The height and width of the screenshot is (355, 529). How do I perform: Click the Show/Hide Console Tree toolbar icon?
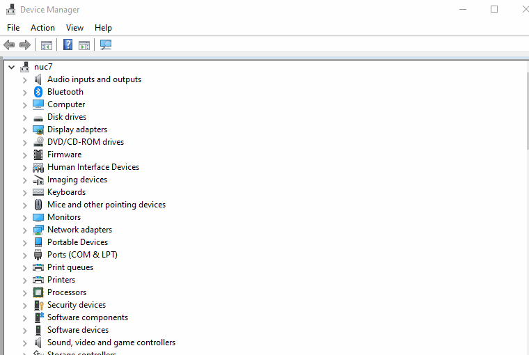pyautogui.click(x=46, y=45)
